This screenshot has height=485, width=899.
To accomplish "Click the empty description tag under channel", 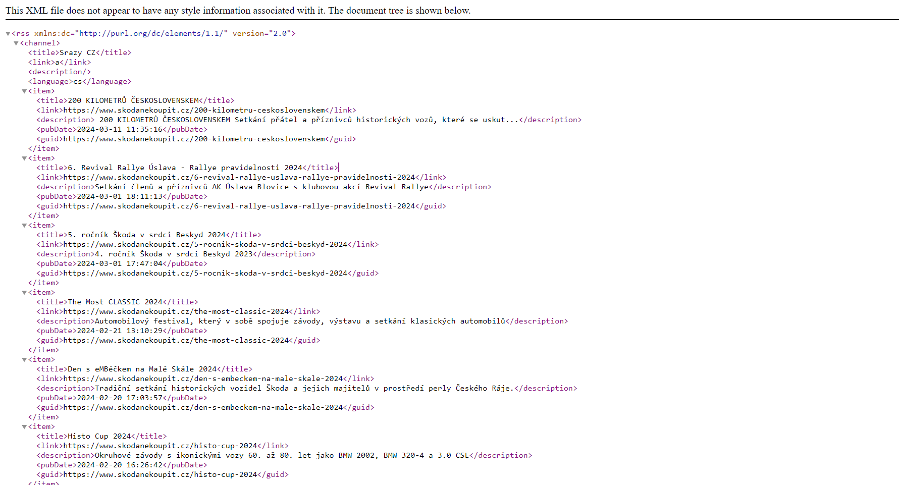I will (60, 72).
